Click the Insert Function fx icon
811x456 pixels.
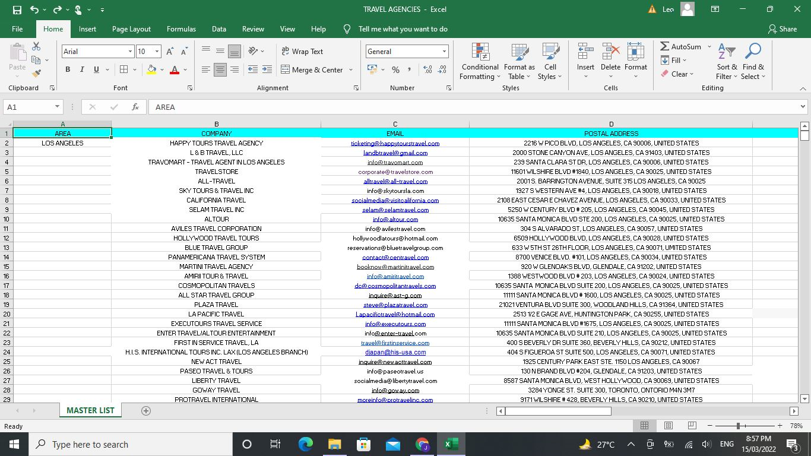(x=135, y=107)
